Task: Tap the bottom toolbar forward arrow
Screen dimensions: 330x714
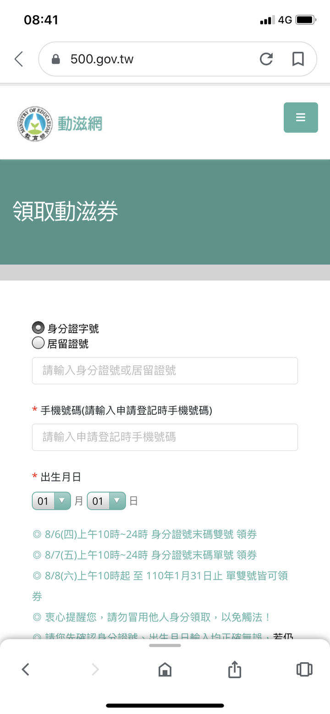Action: pyautogui.click(x=95, y=670)
